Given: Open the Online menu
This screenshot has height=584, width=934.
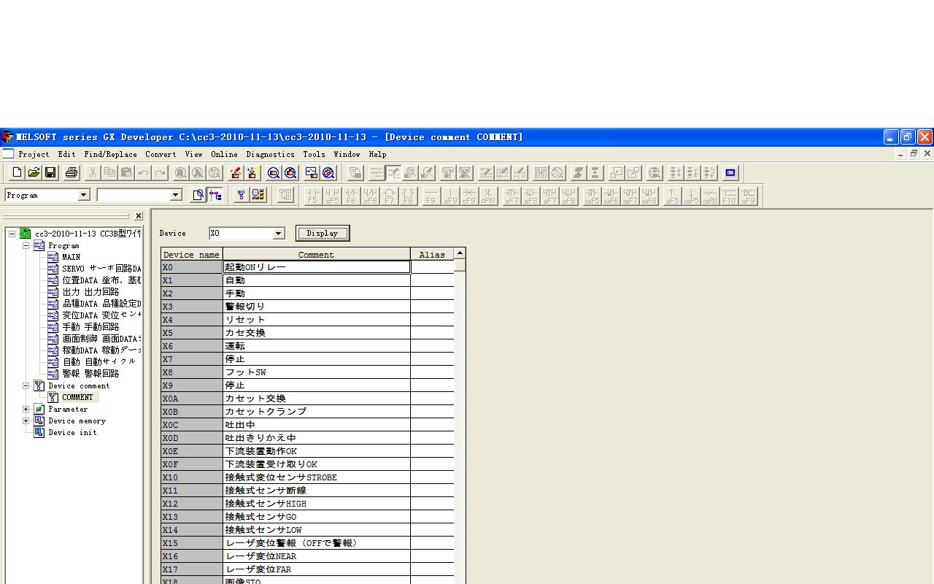Looking at the screenshot, I should pyautogui.click(x=224, y=155).
